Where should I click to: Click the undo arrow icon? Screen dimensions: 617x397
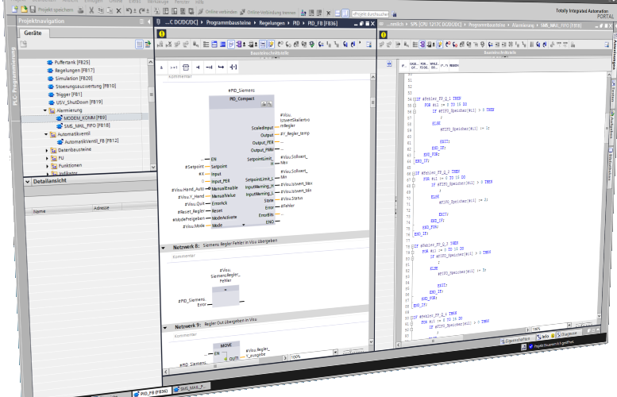pyautogui.click(x=130, y=10)
